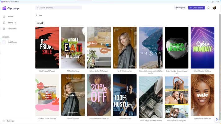The width and height of the screenshot is (221, 124).
Task: Select the Cyber Monday TikTok ad thumbnail
Action: pyautogui.click(x=202, y=47)
